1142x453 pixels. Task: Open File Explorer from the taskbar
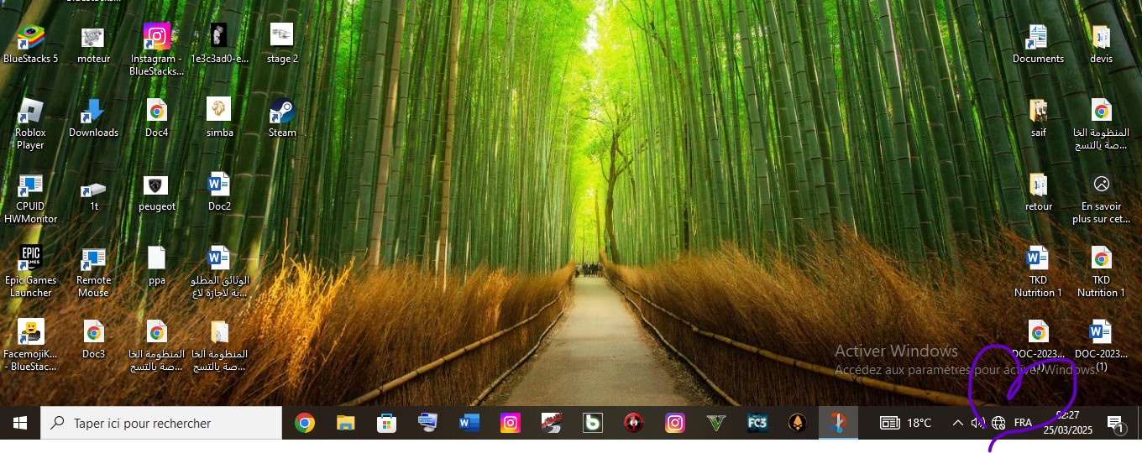tap(345, 423)
